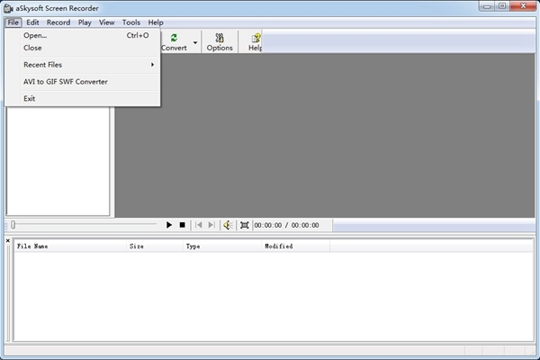The height and width of the screenshot is (360, 540).
Task: Toggle the speaker volume icon
Action: pos(228,225)
